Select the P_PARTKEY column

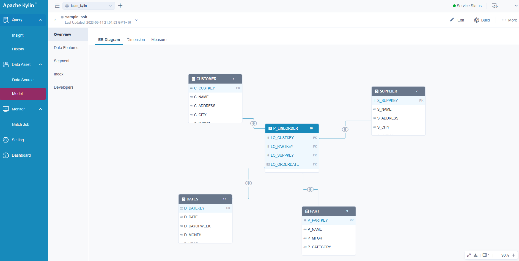coord(329,220)
